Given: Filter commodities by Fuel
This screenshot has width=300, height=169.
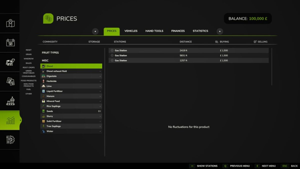Looking at the screenshot, I should pyautogui.click(x=29, y=89).
